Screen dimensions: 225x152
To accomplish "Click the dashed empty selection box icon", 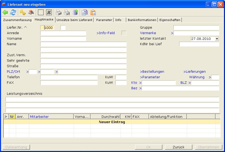I will pos(41,12).
